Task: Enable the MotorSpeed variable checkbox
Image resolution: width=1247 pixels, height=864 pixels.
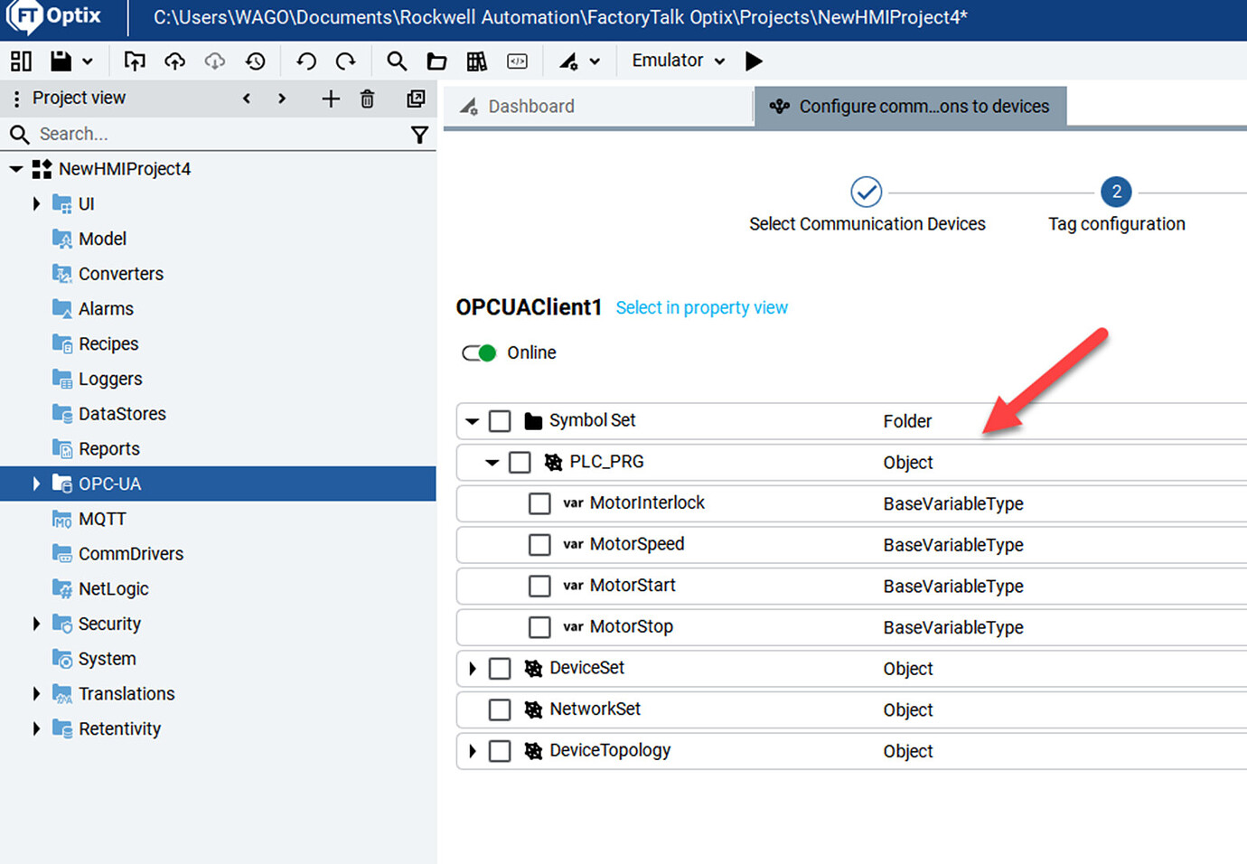Action: (x=539, y=545)
